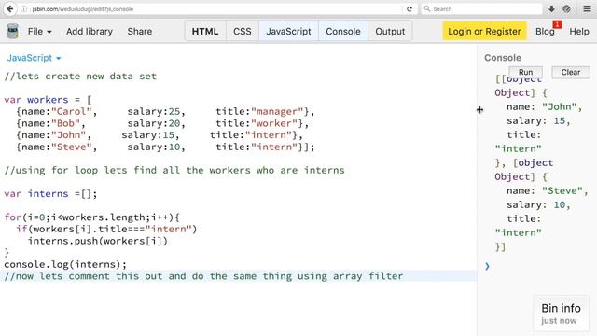This screenshot has height=336, width=597.
Task: Click the interns.push(workers[i]) line
Action: pos(97,241)
